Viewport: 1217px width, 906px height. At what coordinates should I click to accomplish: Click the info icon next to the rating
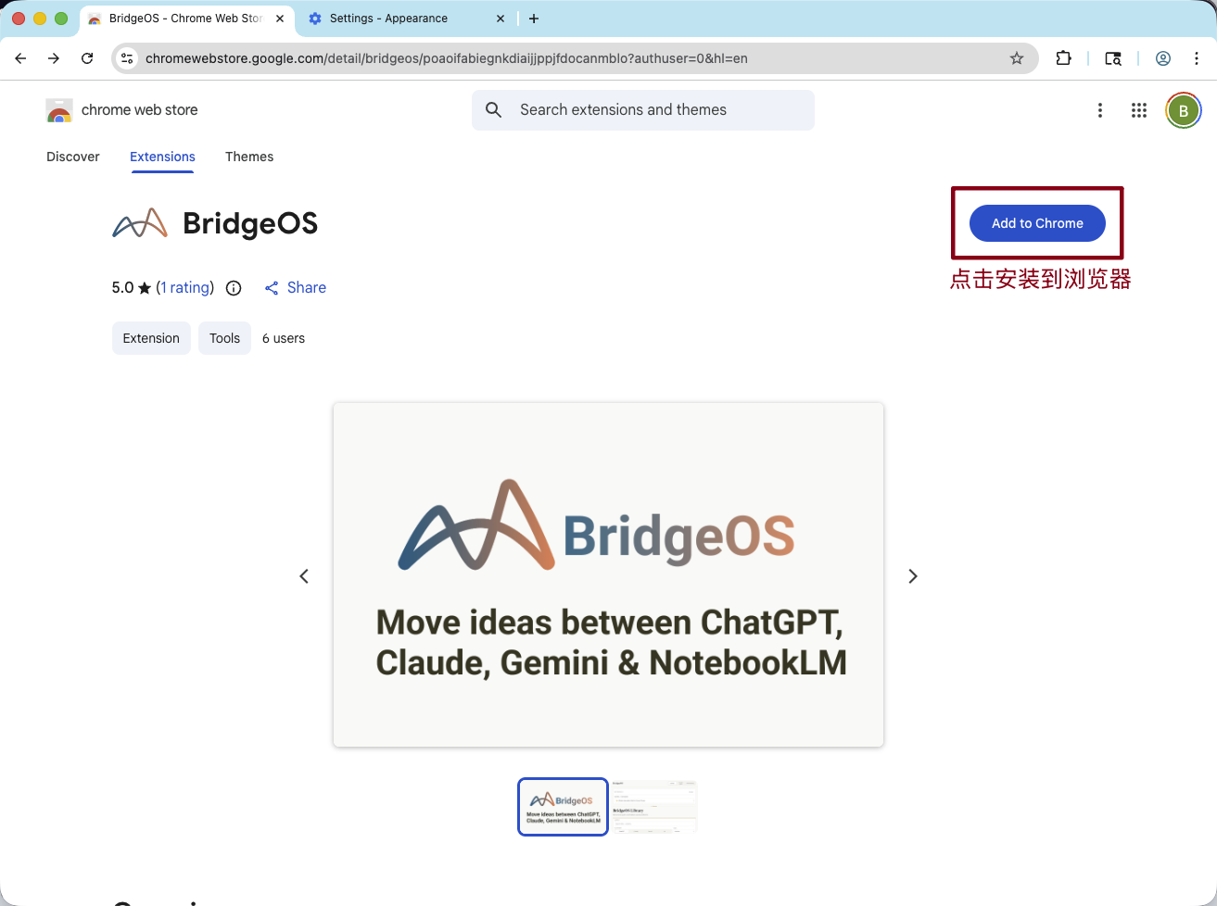[233, 287]
